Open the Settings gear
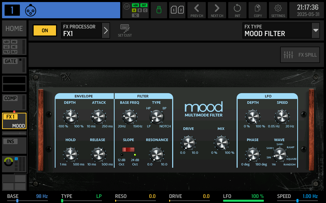326x203 pixels. (278, 10)
